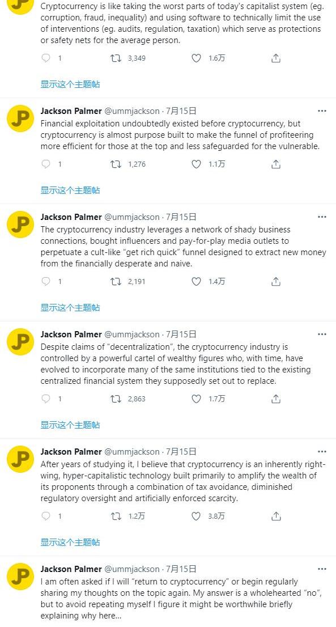Like the tweet with 1.6万 likes
The image size is (336, 627).
tap(196, 58)
